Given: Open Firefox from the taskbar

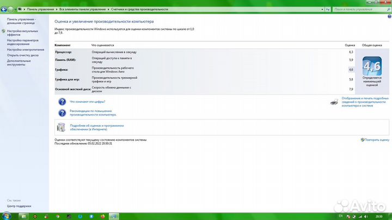Looking at the screenshot, I should pos(103,217).
